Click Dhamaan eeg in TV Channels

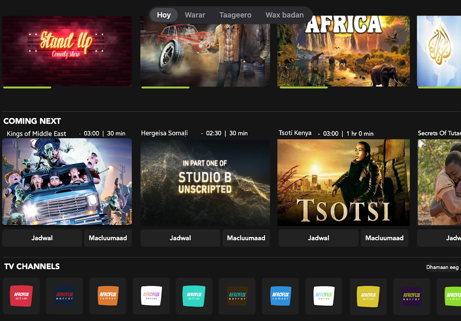click(442, 267)
